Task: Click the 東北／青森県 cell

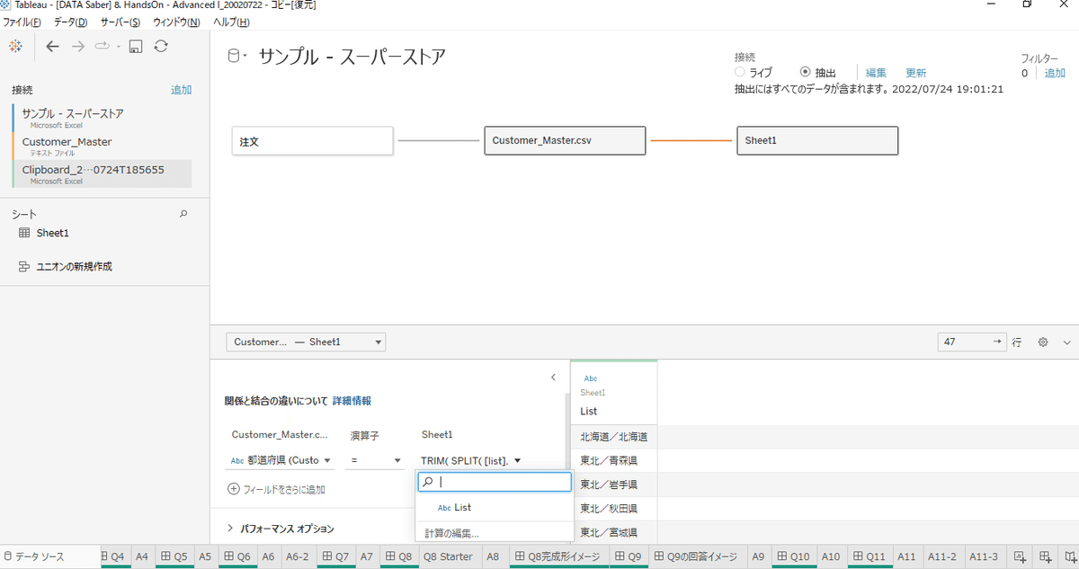Action: [614, 460]
